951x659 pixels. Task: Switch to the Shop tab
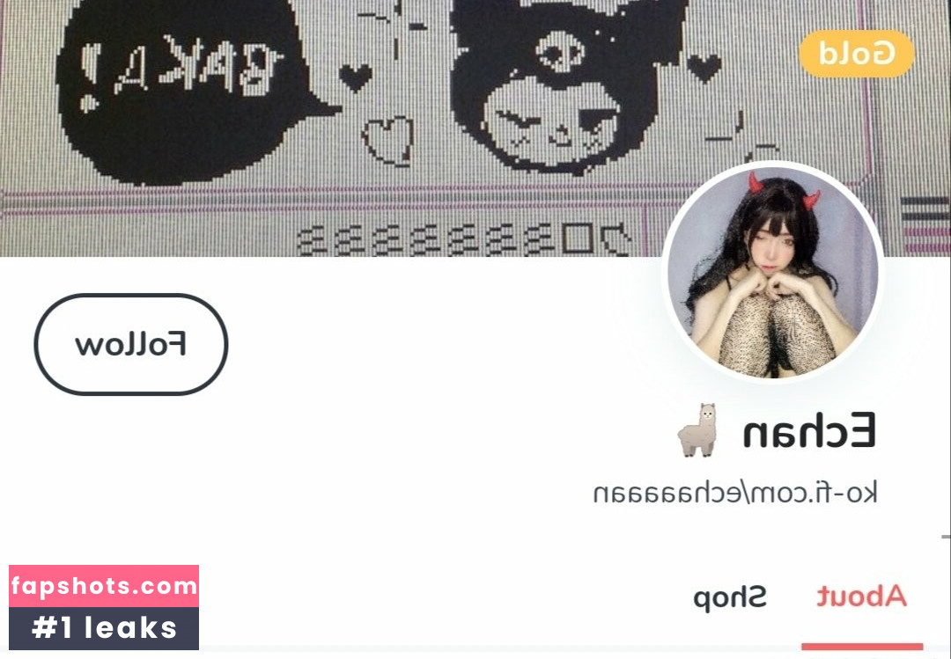[730, 597]
